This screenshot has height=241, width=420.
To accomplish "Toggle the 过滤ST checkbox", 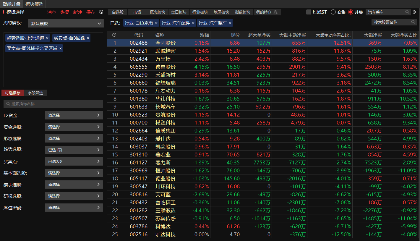I will pyautogui.click(x=309, y=12).
